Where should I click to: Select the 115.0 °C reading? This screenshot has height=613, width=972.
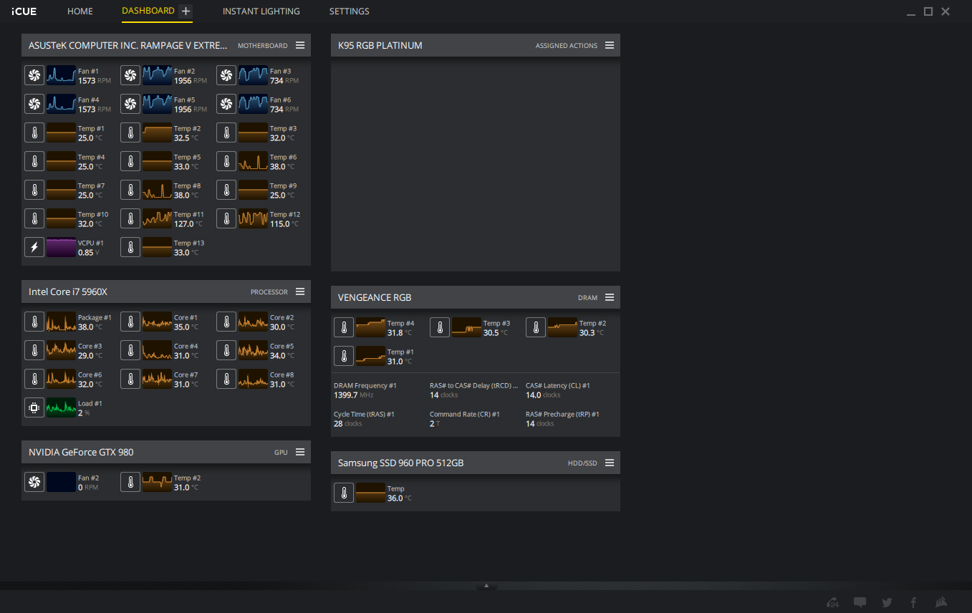284,224
